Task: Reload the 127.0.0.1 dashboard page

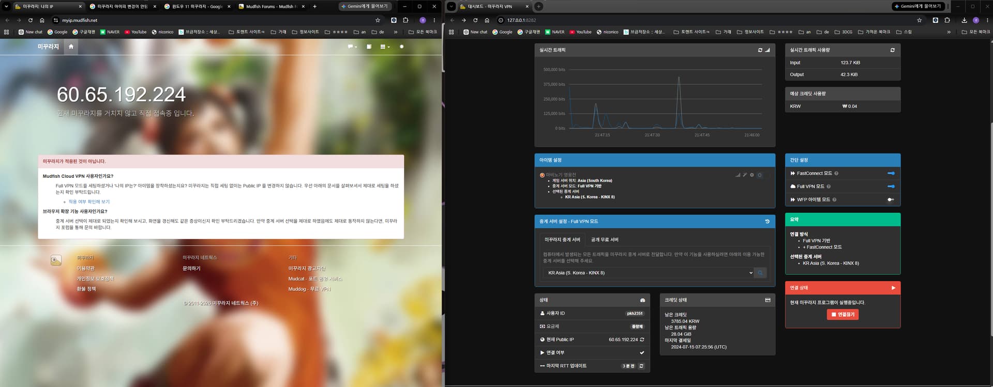Action: 475,20
